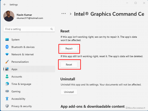Close the Settings window
The height and width of the screenshot is (111, 148).
pos(144,3)
